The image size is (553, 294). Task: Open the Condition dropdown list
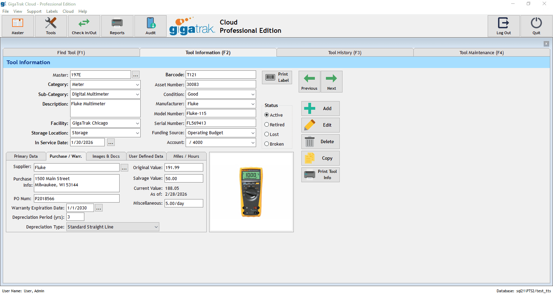(x=253, y=94)
